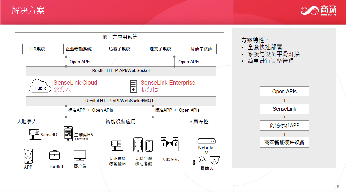Click the 企业考勤系统 box
This screenshot has width=346, height=192.
[x=79, y=49]
